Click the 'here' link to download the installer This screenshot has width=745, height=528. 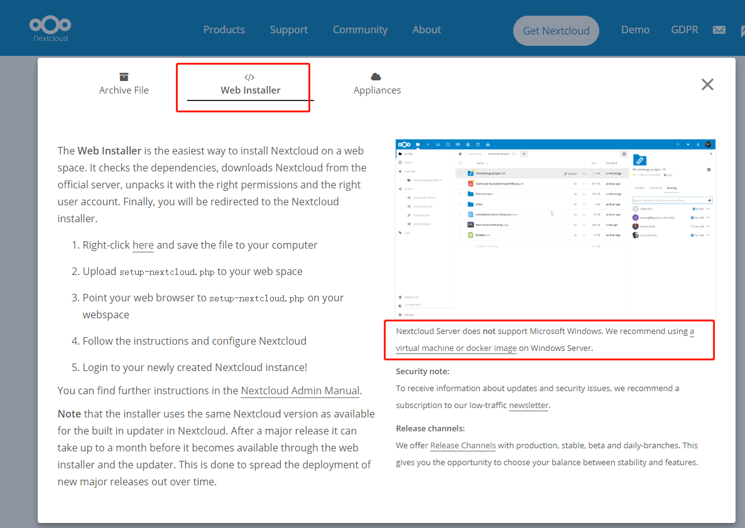[x=143, y=245]
